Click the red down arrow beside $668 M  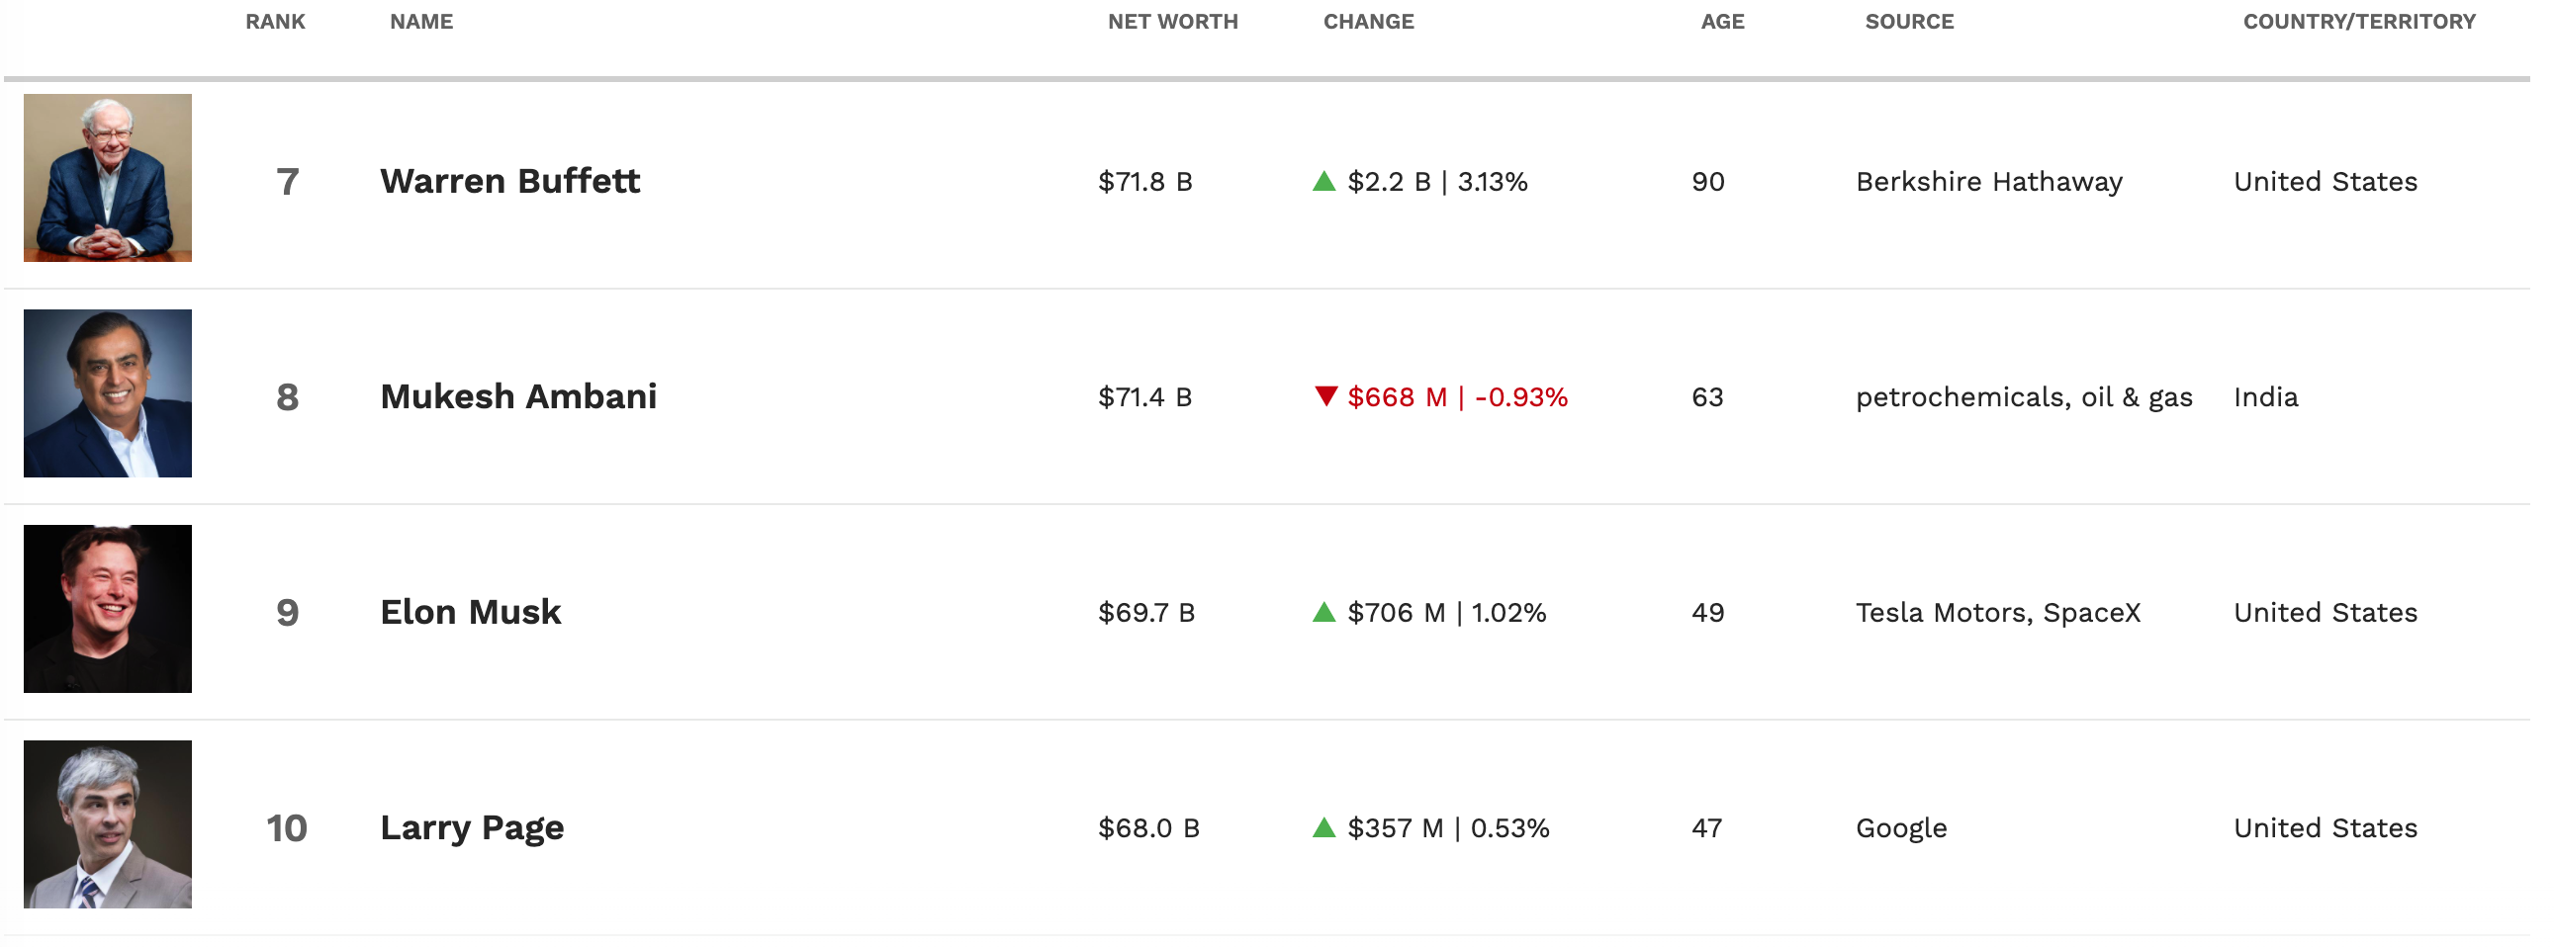coord(1325,396)
